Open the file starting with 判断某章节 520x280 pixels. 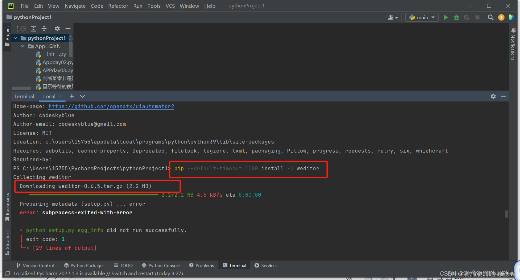point(54,79)
